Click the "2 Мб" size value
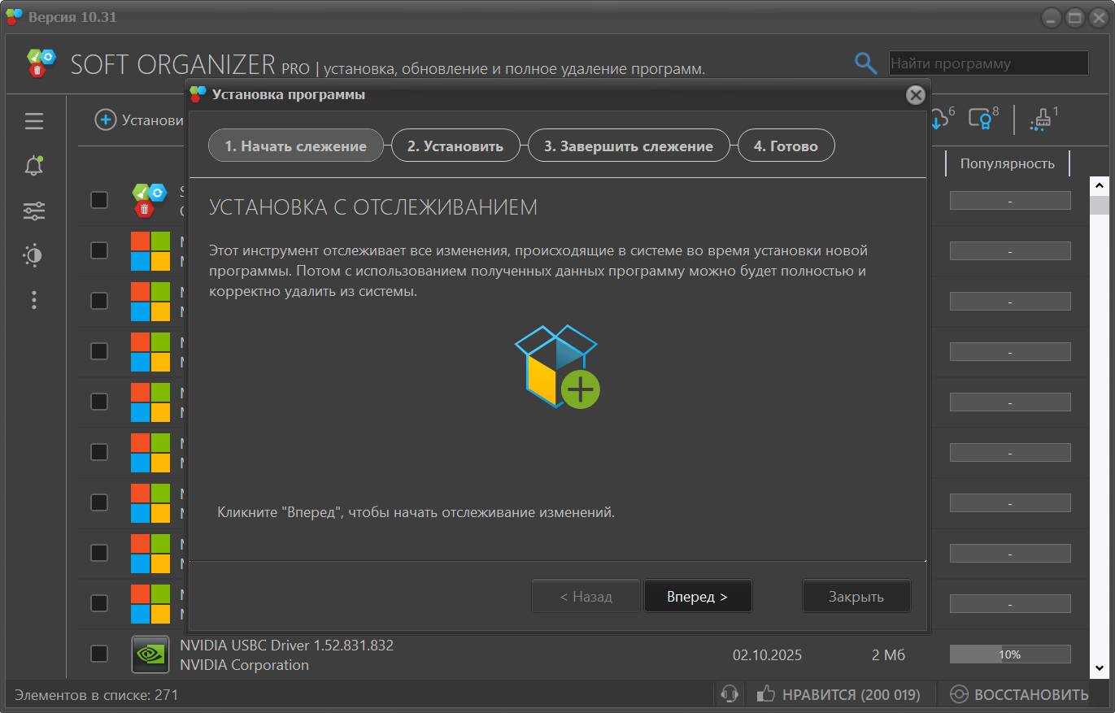 pos(888,654)
